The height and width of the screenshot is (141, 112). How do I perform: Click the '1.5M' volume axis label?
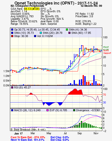(x=6, y=71)
